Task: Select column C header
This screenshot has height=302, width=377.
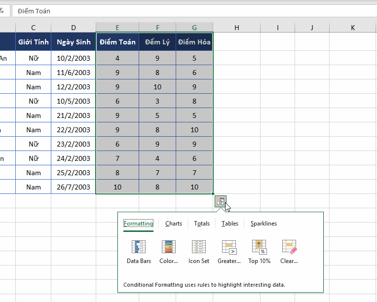Action: click(x=34, y=28)
